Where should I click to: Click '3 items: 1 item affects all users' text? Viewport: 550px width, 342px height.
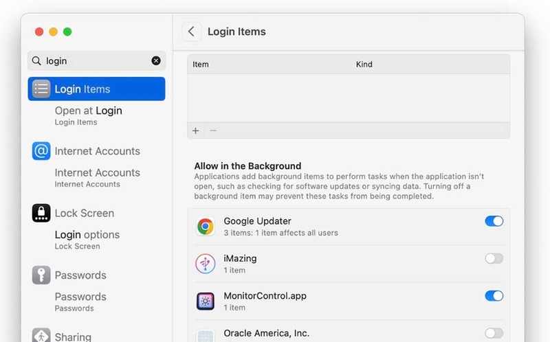pyautogui.click(x=281, y=233)
